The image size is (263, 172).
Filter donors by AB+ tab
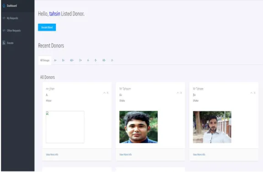click(x=72, y=60)
